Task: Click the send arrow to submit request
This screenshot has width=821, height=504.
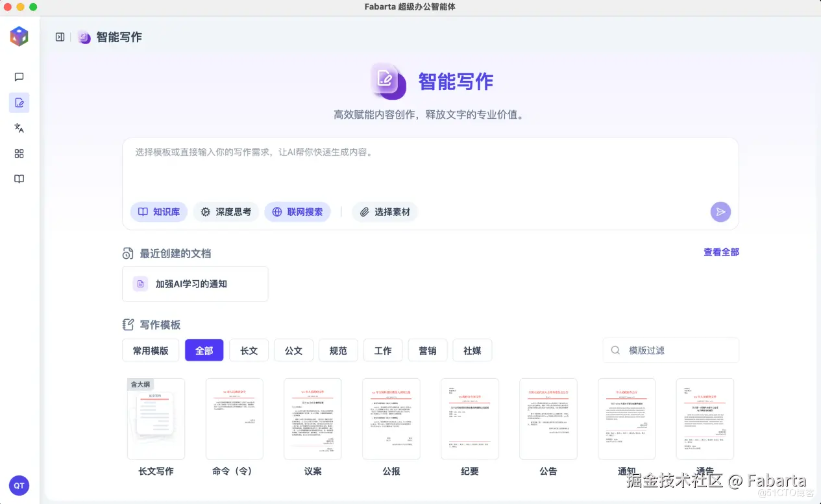Action: click(x=720, y=211)
